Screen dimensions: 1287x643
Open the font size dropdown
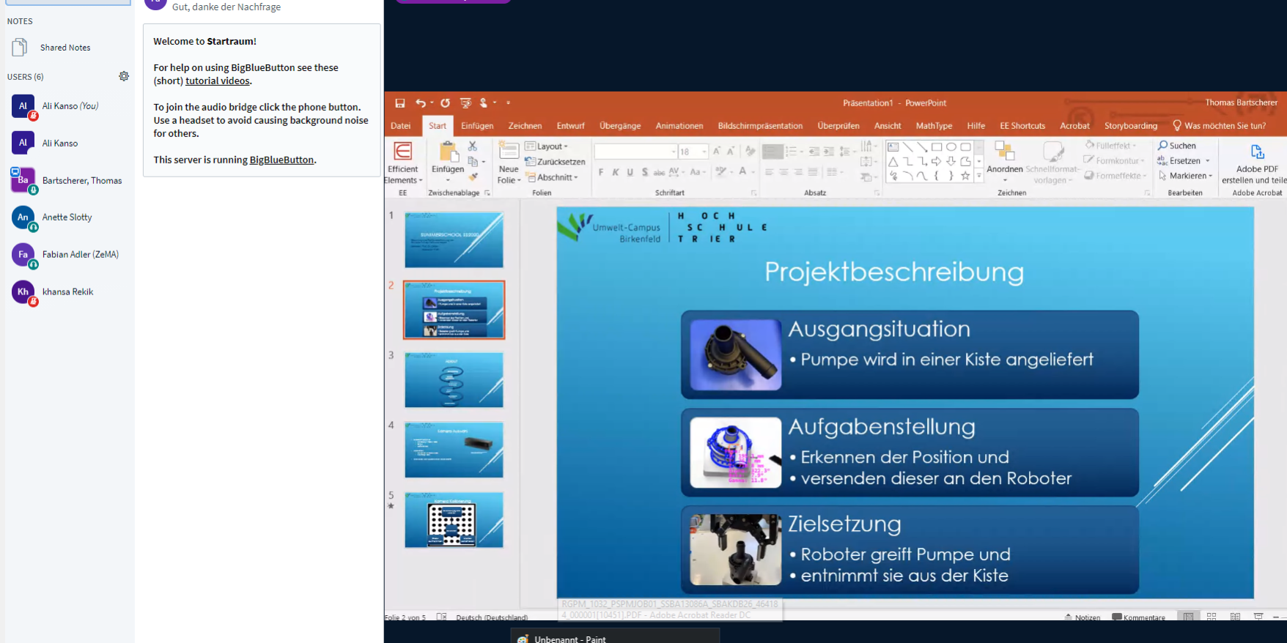pos(704,152)
